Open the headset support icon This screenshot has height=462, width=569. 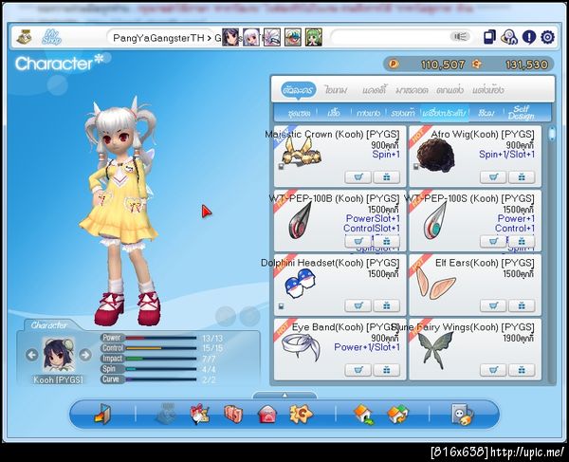point(509,37)
